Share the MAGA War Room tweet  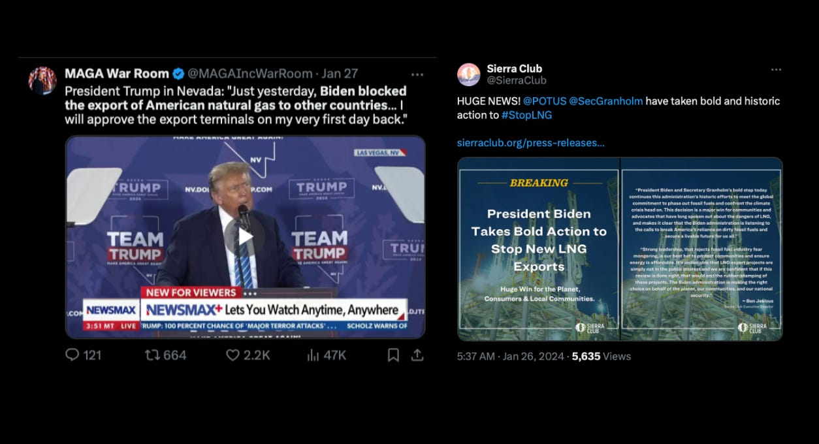(417, 355)
